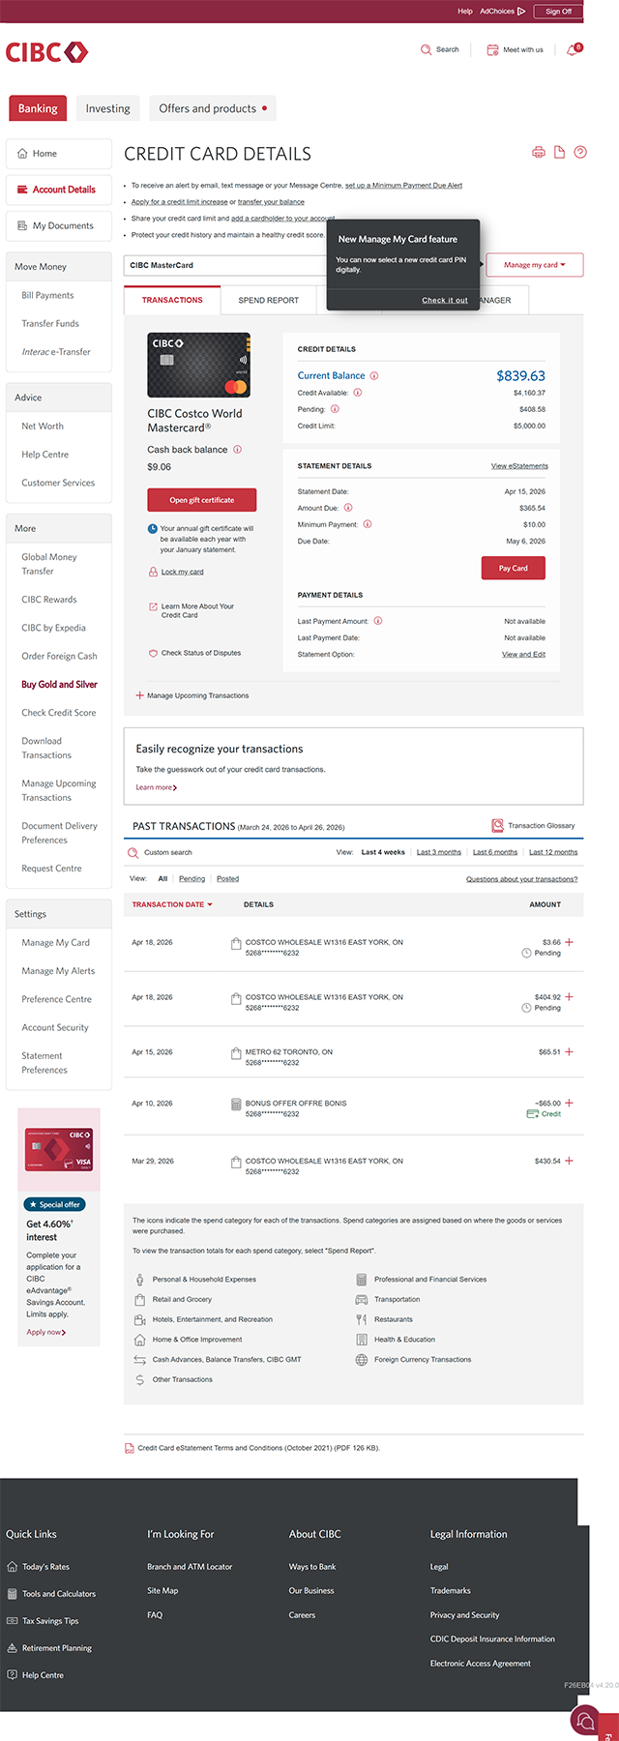Switch to the Banking tab
This screenshot has height=1741, width=619.
click(38, 108)
